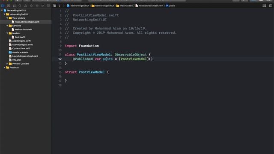Click on PostListViewModel class name
274x154 pixels.
[x=94, y=55]
